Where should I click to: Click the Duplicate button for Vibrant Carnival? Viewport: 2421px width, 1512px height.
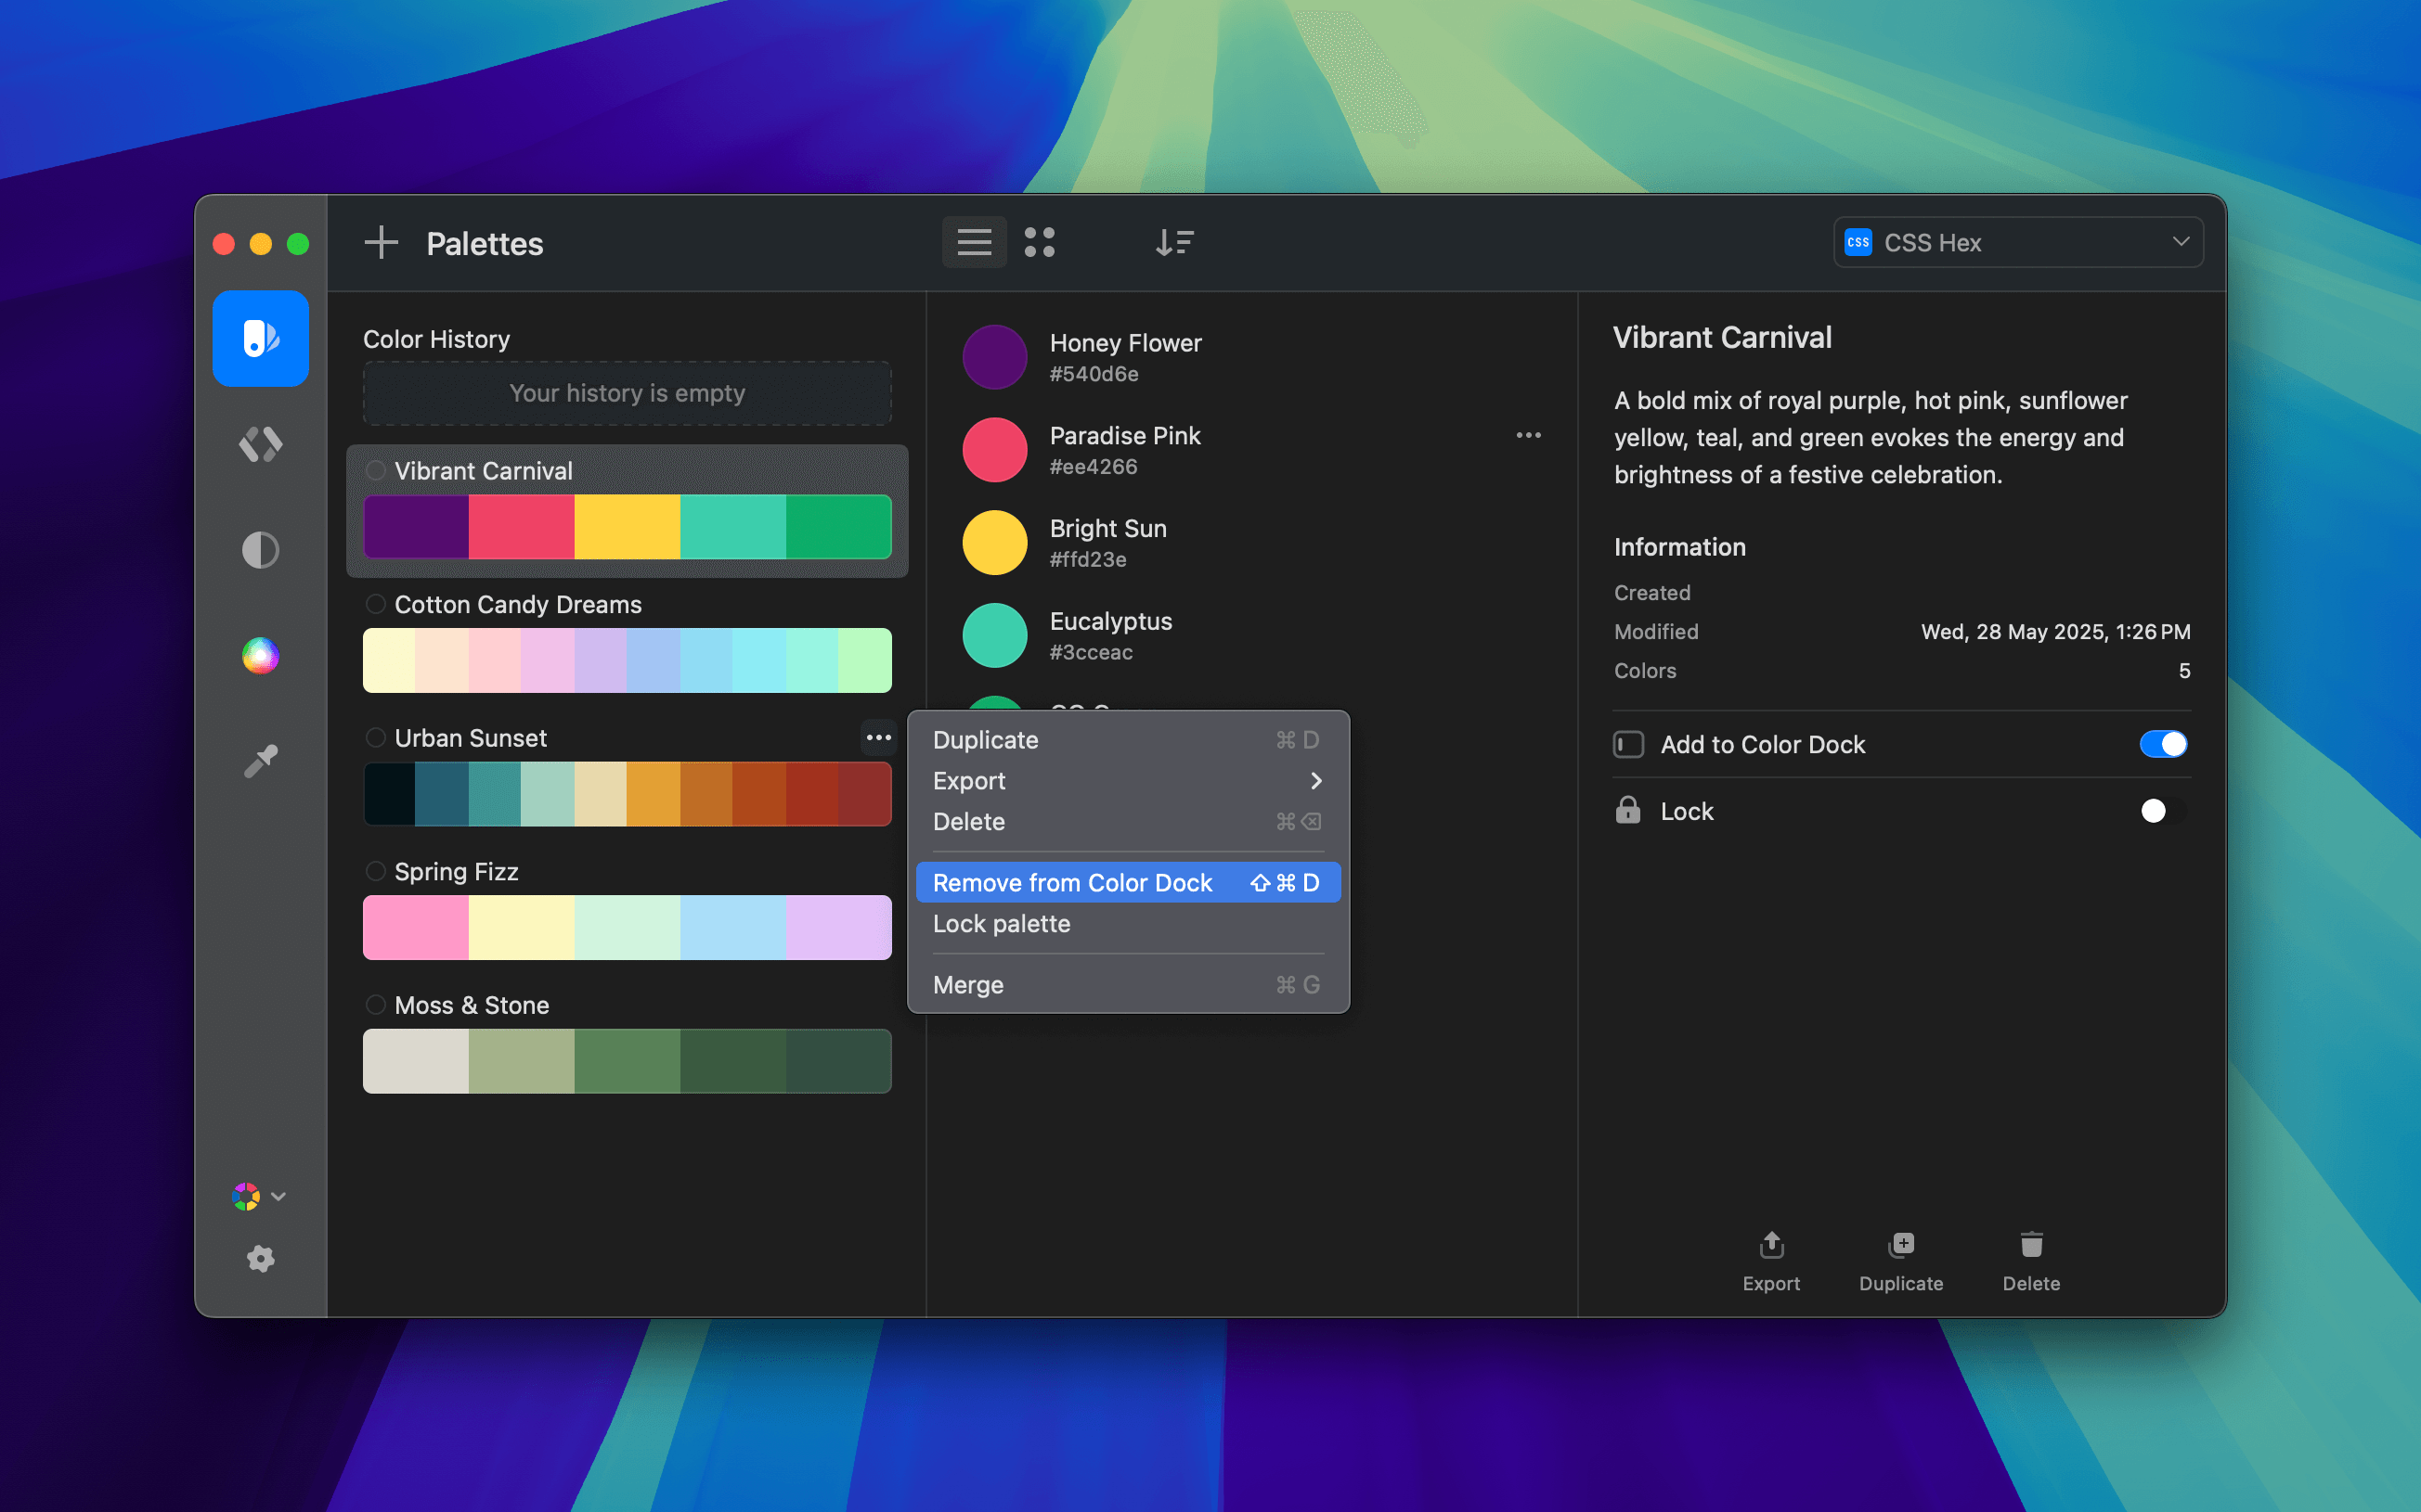pos(1900,1260)
